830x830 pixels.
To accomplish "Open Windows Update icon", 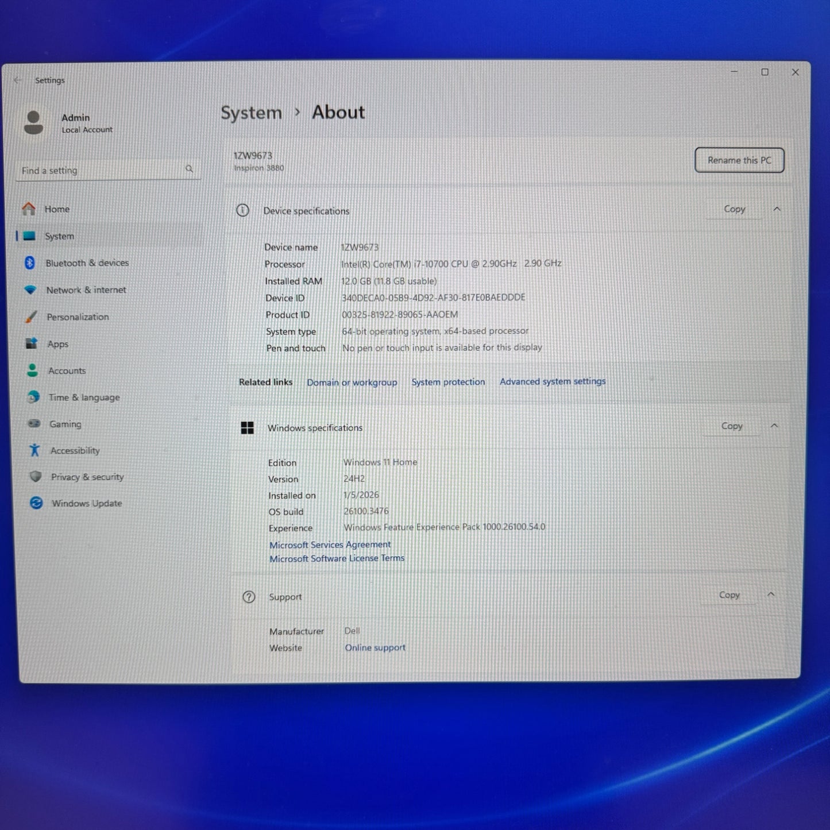I will 36,503.
